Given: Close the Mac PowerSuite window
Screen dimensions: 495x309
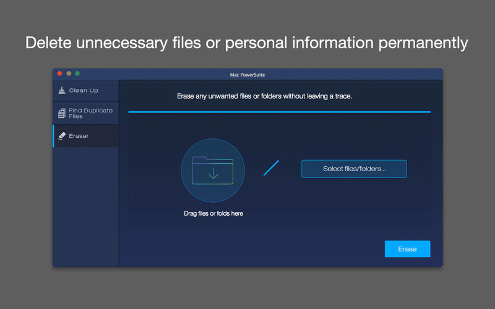Looking at the screenshot, I should (59, 74).
